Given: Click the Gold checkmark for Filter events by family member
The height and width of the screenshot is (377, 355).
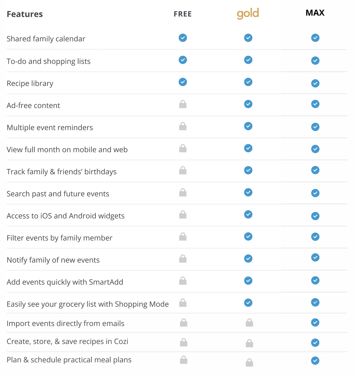Looking at the screenshot, I should coord(248,236).
